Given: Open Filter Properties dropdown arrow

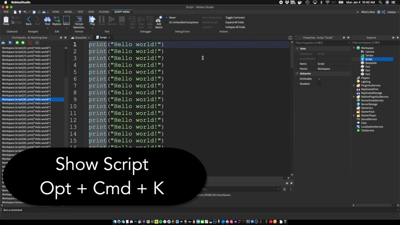Looking at the screenshot, I should pos(349,43).
